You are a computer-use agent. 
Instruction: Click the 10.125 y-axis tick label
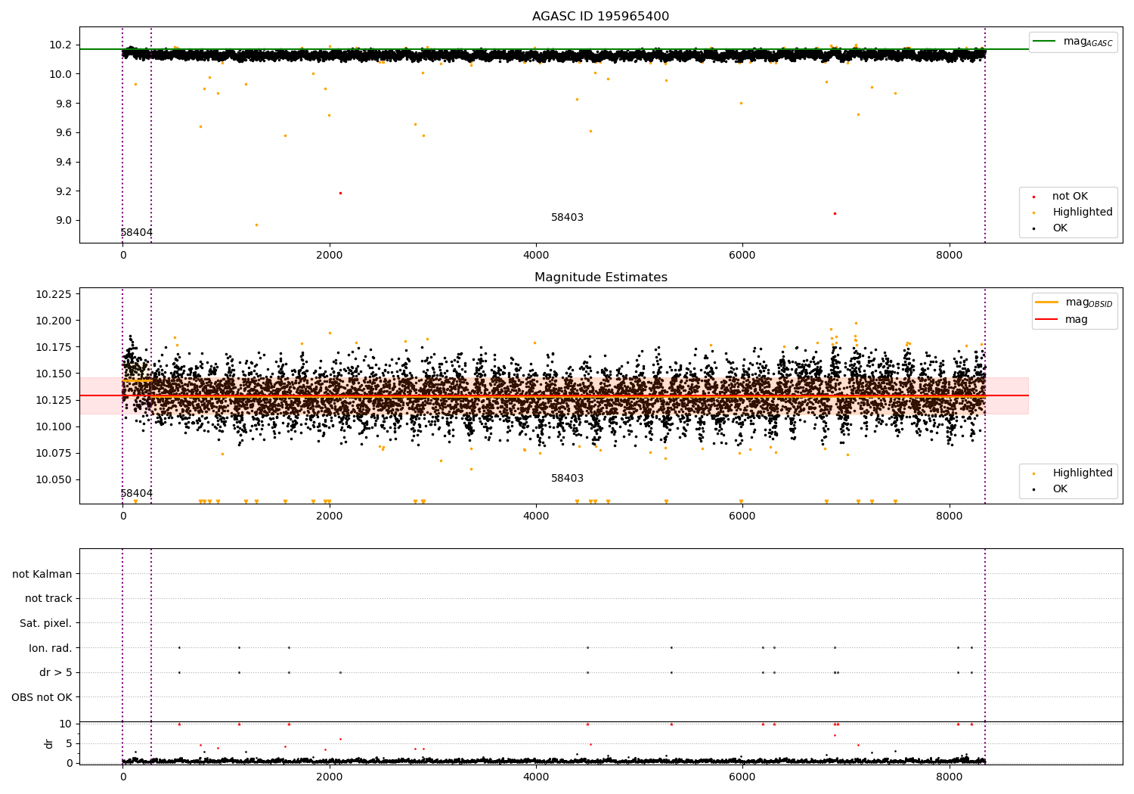click(x=54, y=400)
